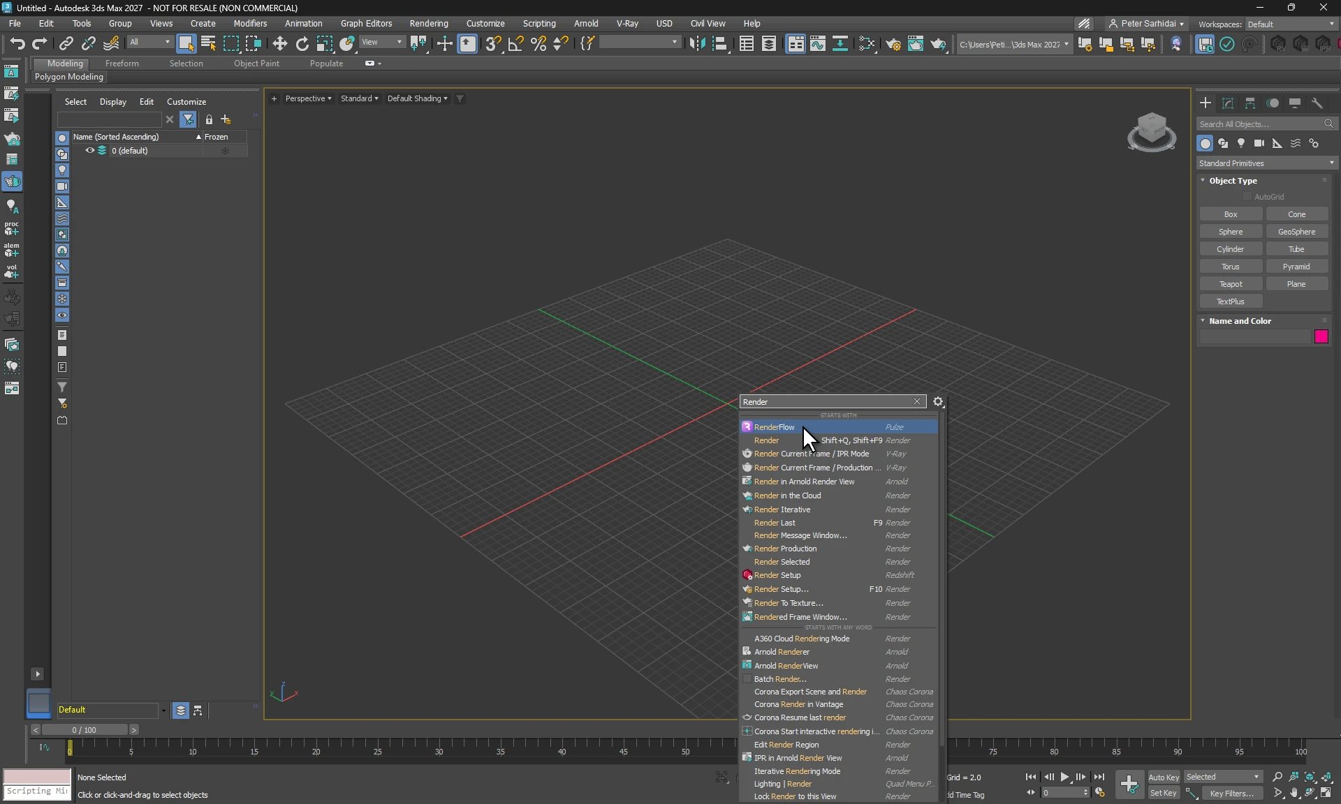Select the Rotate transform tool
Image resolution: width=1341 pixels, height=804 pixels.
[302, 44]
